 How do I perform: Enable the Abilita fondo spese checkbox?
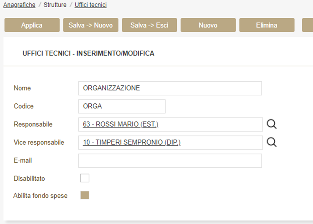tap(85, 195)
